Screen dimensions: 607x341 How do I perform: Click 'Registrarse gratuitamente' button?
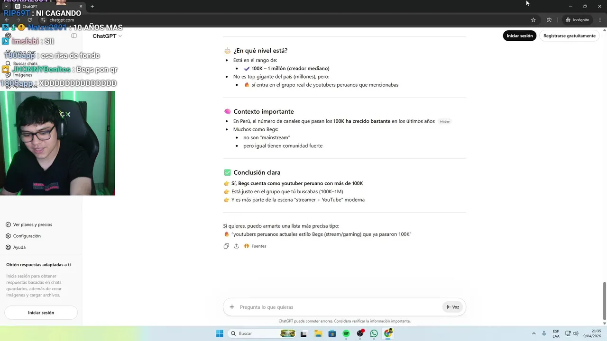coord(570,36)
